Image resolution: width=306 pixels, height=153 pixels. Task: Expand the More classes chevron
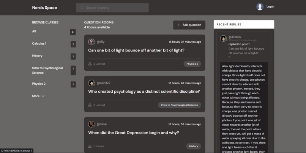[43, 96]
